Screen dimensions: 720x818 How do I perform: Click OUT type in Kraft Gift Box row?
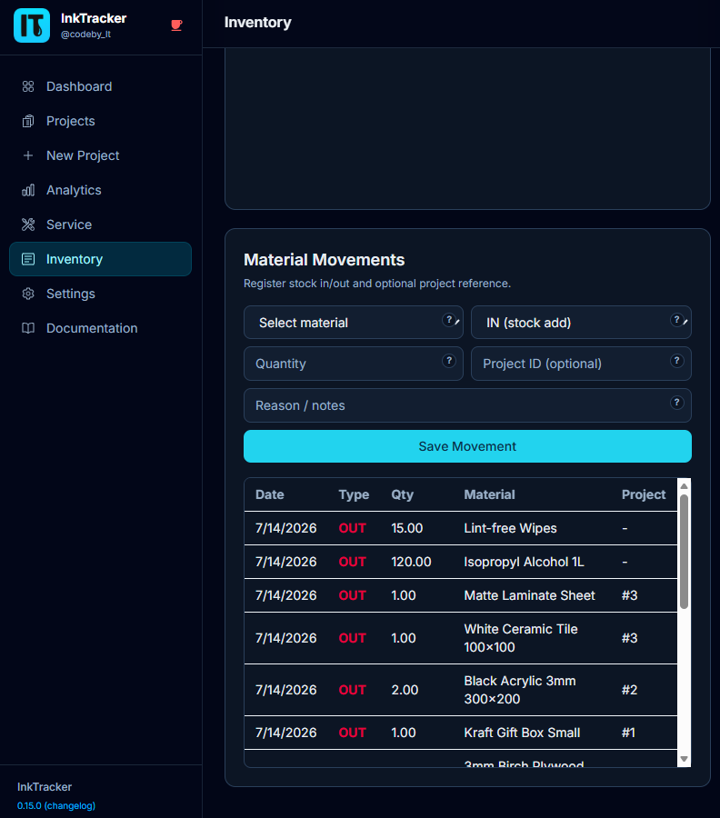(x=352, y=733)
